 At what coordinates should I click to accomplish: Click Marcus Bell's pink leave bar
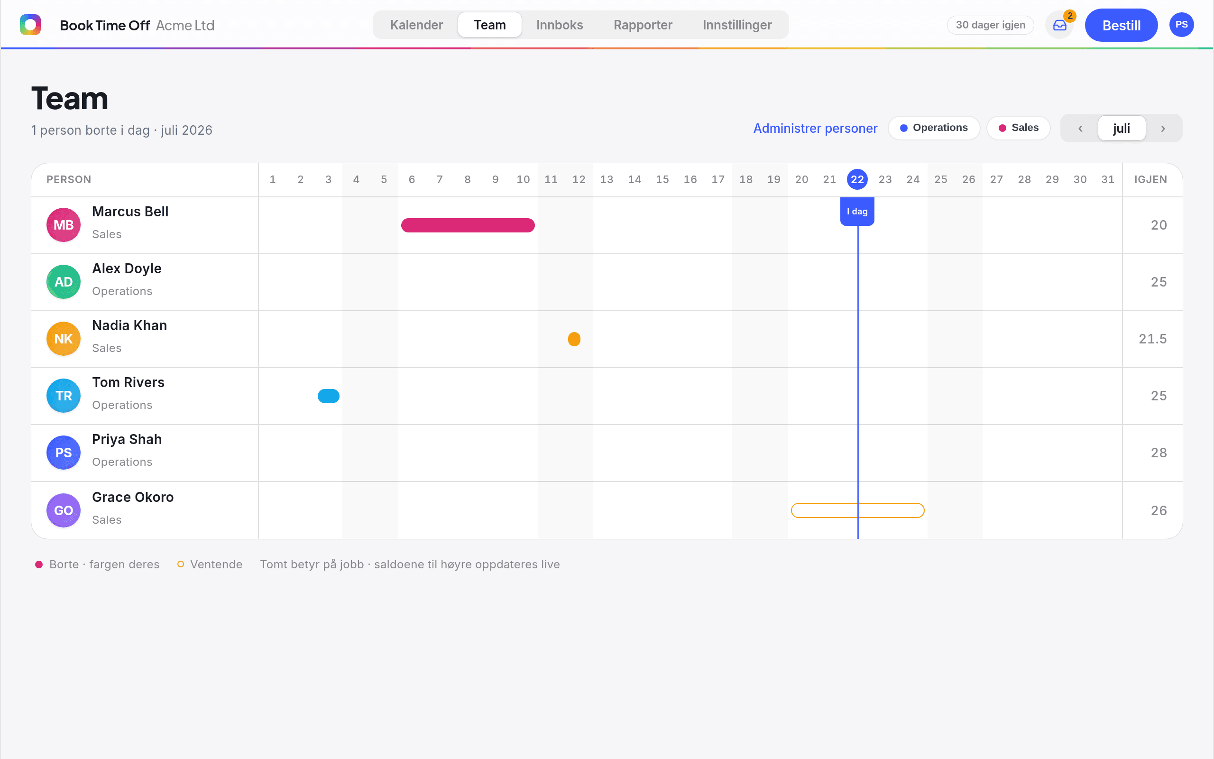click(468, 225)
